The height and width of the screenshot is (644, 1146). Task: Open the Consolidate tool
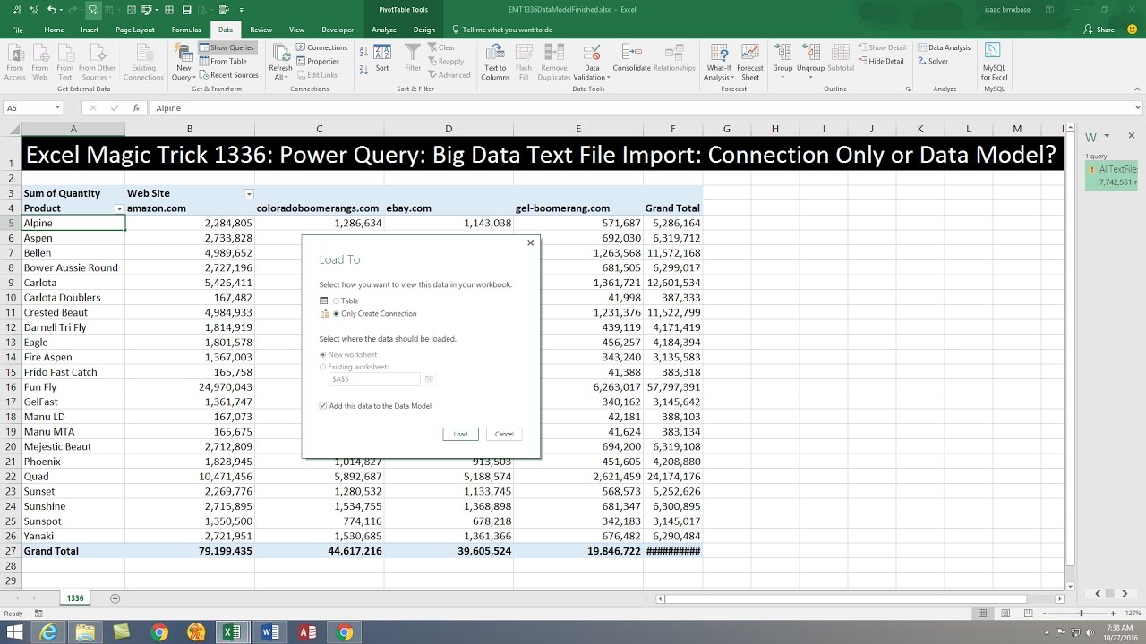[x=631, y=59]
